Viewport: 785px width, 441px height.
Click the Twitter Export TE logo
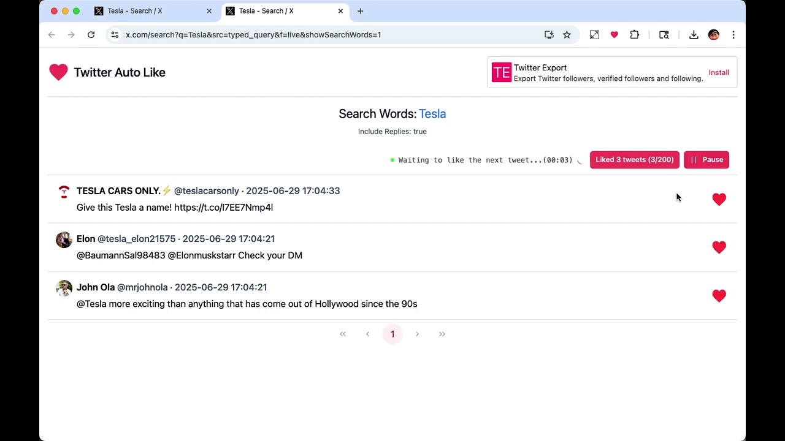point(501,72)
